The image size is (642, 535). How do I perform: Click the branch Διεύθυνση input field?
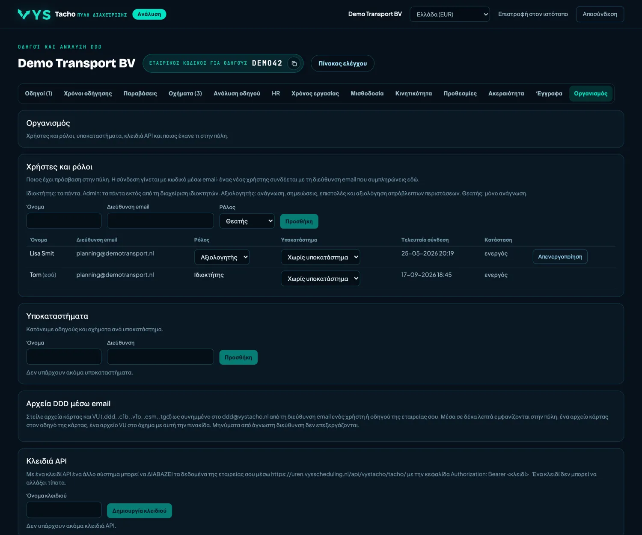(x=160, y=357)
